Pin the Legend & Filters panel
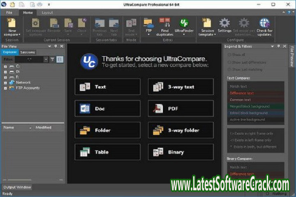Viewport: 296px width, 197px height. 278,46
